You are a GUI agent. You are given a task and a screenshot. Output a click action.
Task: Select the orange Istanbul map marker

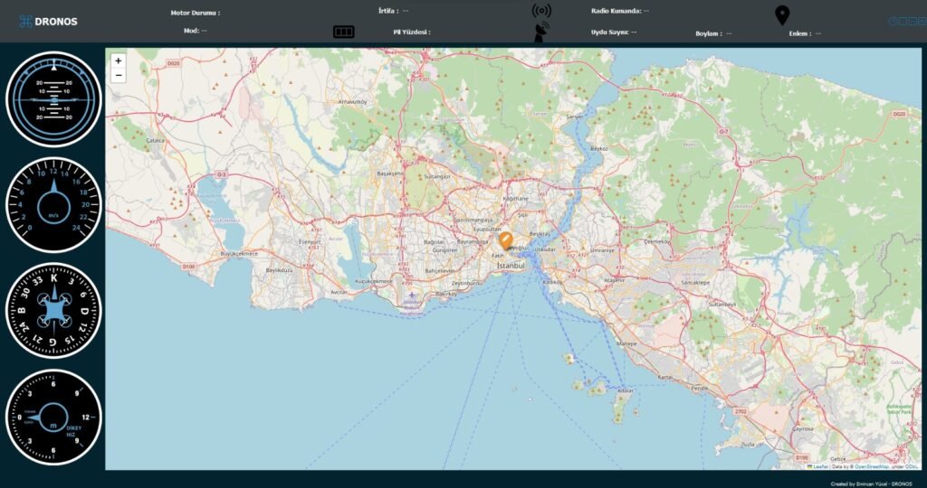tap(507, 241)
